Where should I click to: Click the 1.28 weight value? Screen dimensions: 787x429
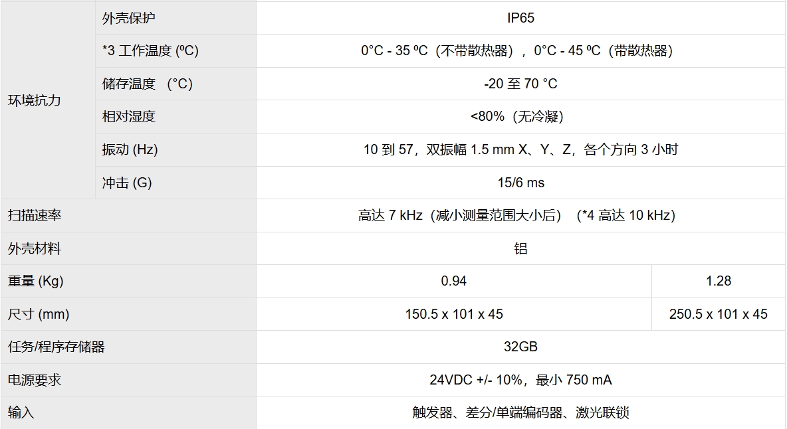click(x=719, y=281)
